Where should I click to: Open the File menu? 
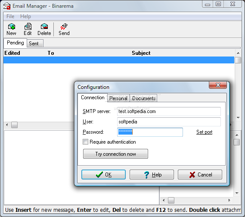[x=10, y=16]
